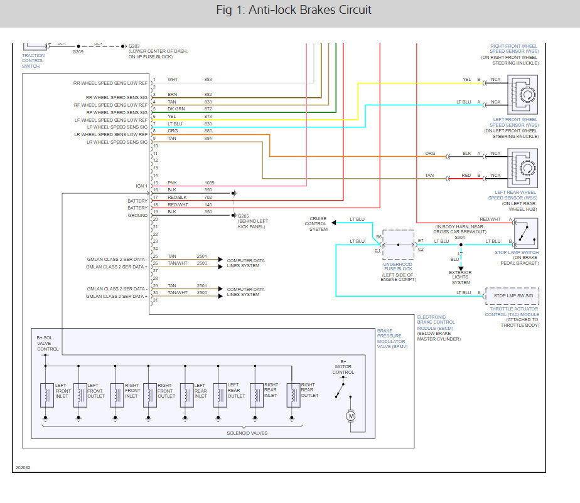This screenshot has width=580, height=503.
Task: Click the Cruise Control System label
Action: tap(317, 223)
